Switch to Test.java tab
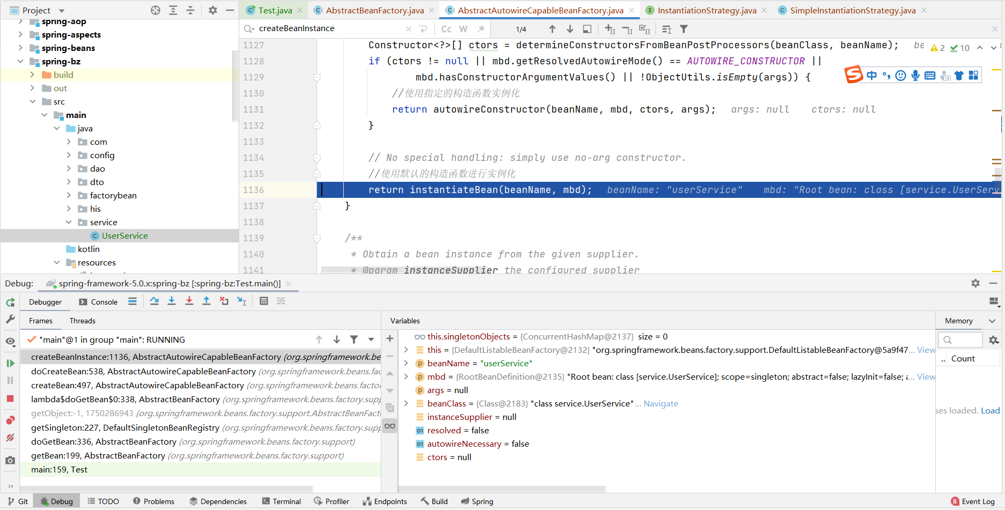 point(275,10)
